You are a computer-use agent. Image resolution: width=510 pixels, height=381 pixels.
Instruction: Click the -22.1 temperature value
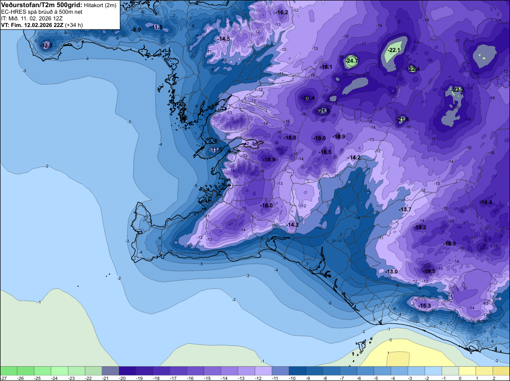tap(394, 50)
